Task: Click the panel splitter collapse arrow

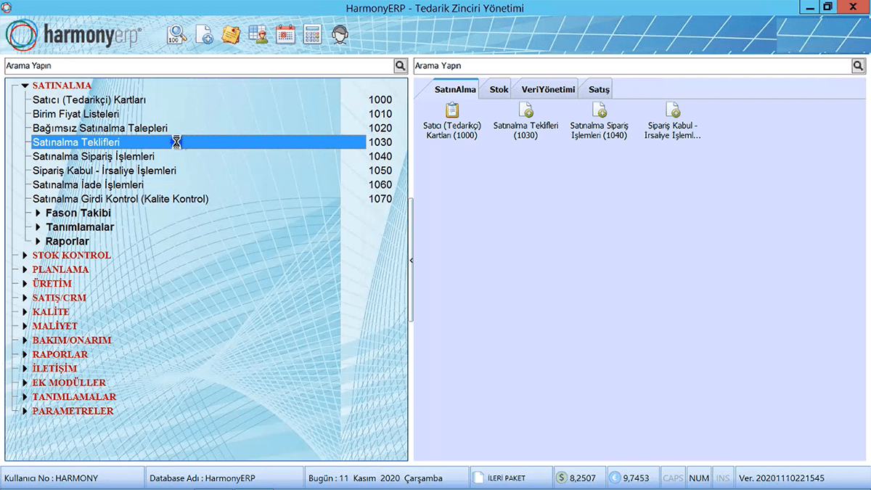Action: (x=411, y=260)
